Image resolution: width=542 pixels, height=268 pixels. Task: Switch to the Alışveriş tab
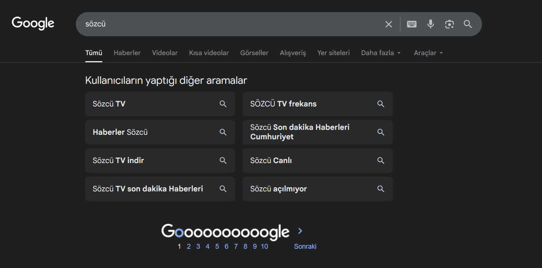[293, 53]
